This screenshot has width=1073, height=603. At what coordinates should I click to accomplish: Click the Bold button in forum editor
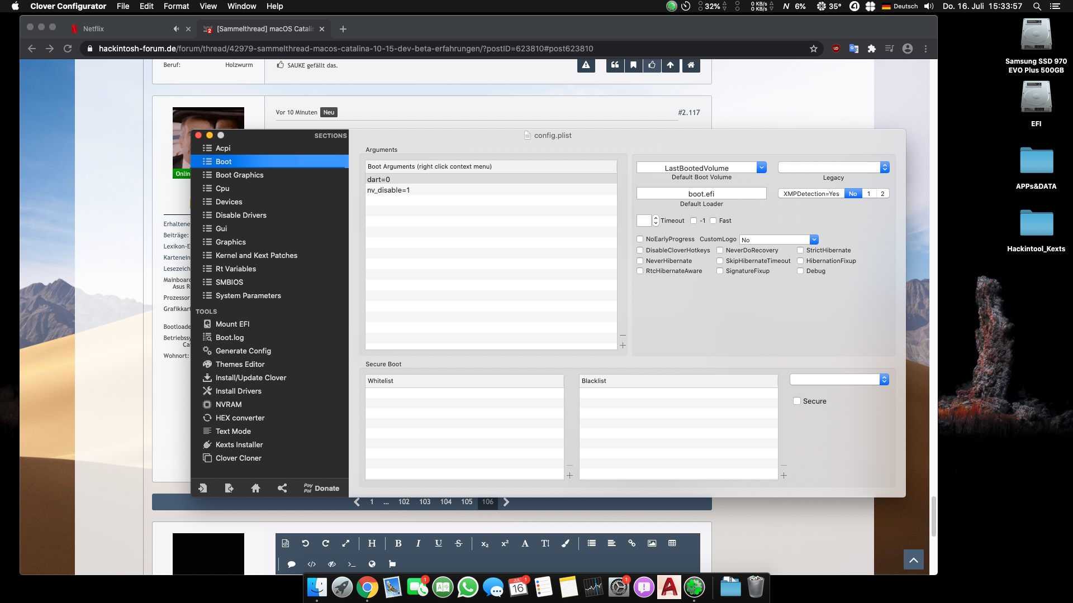398,543
